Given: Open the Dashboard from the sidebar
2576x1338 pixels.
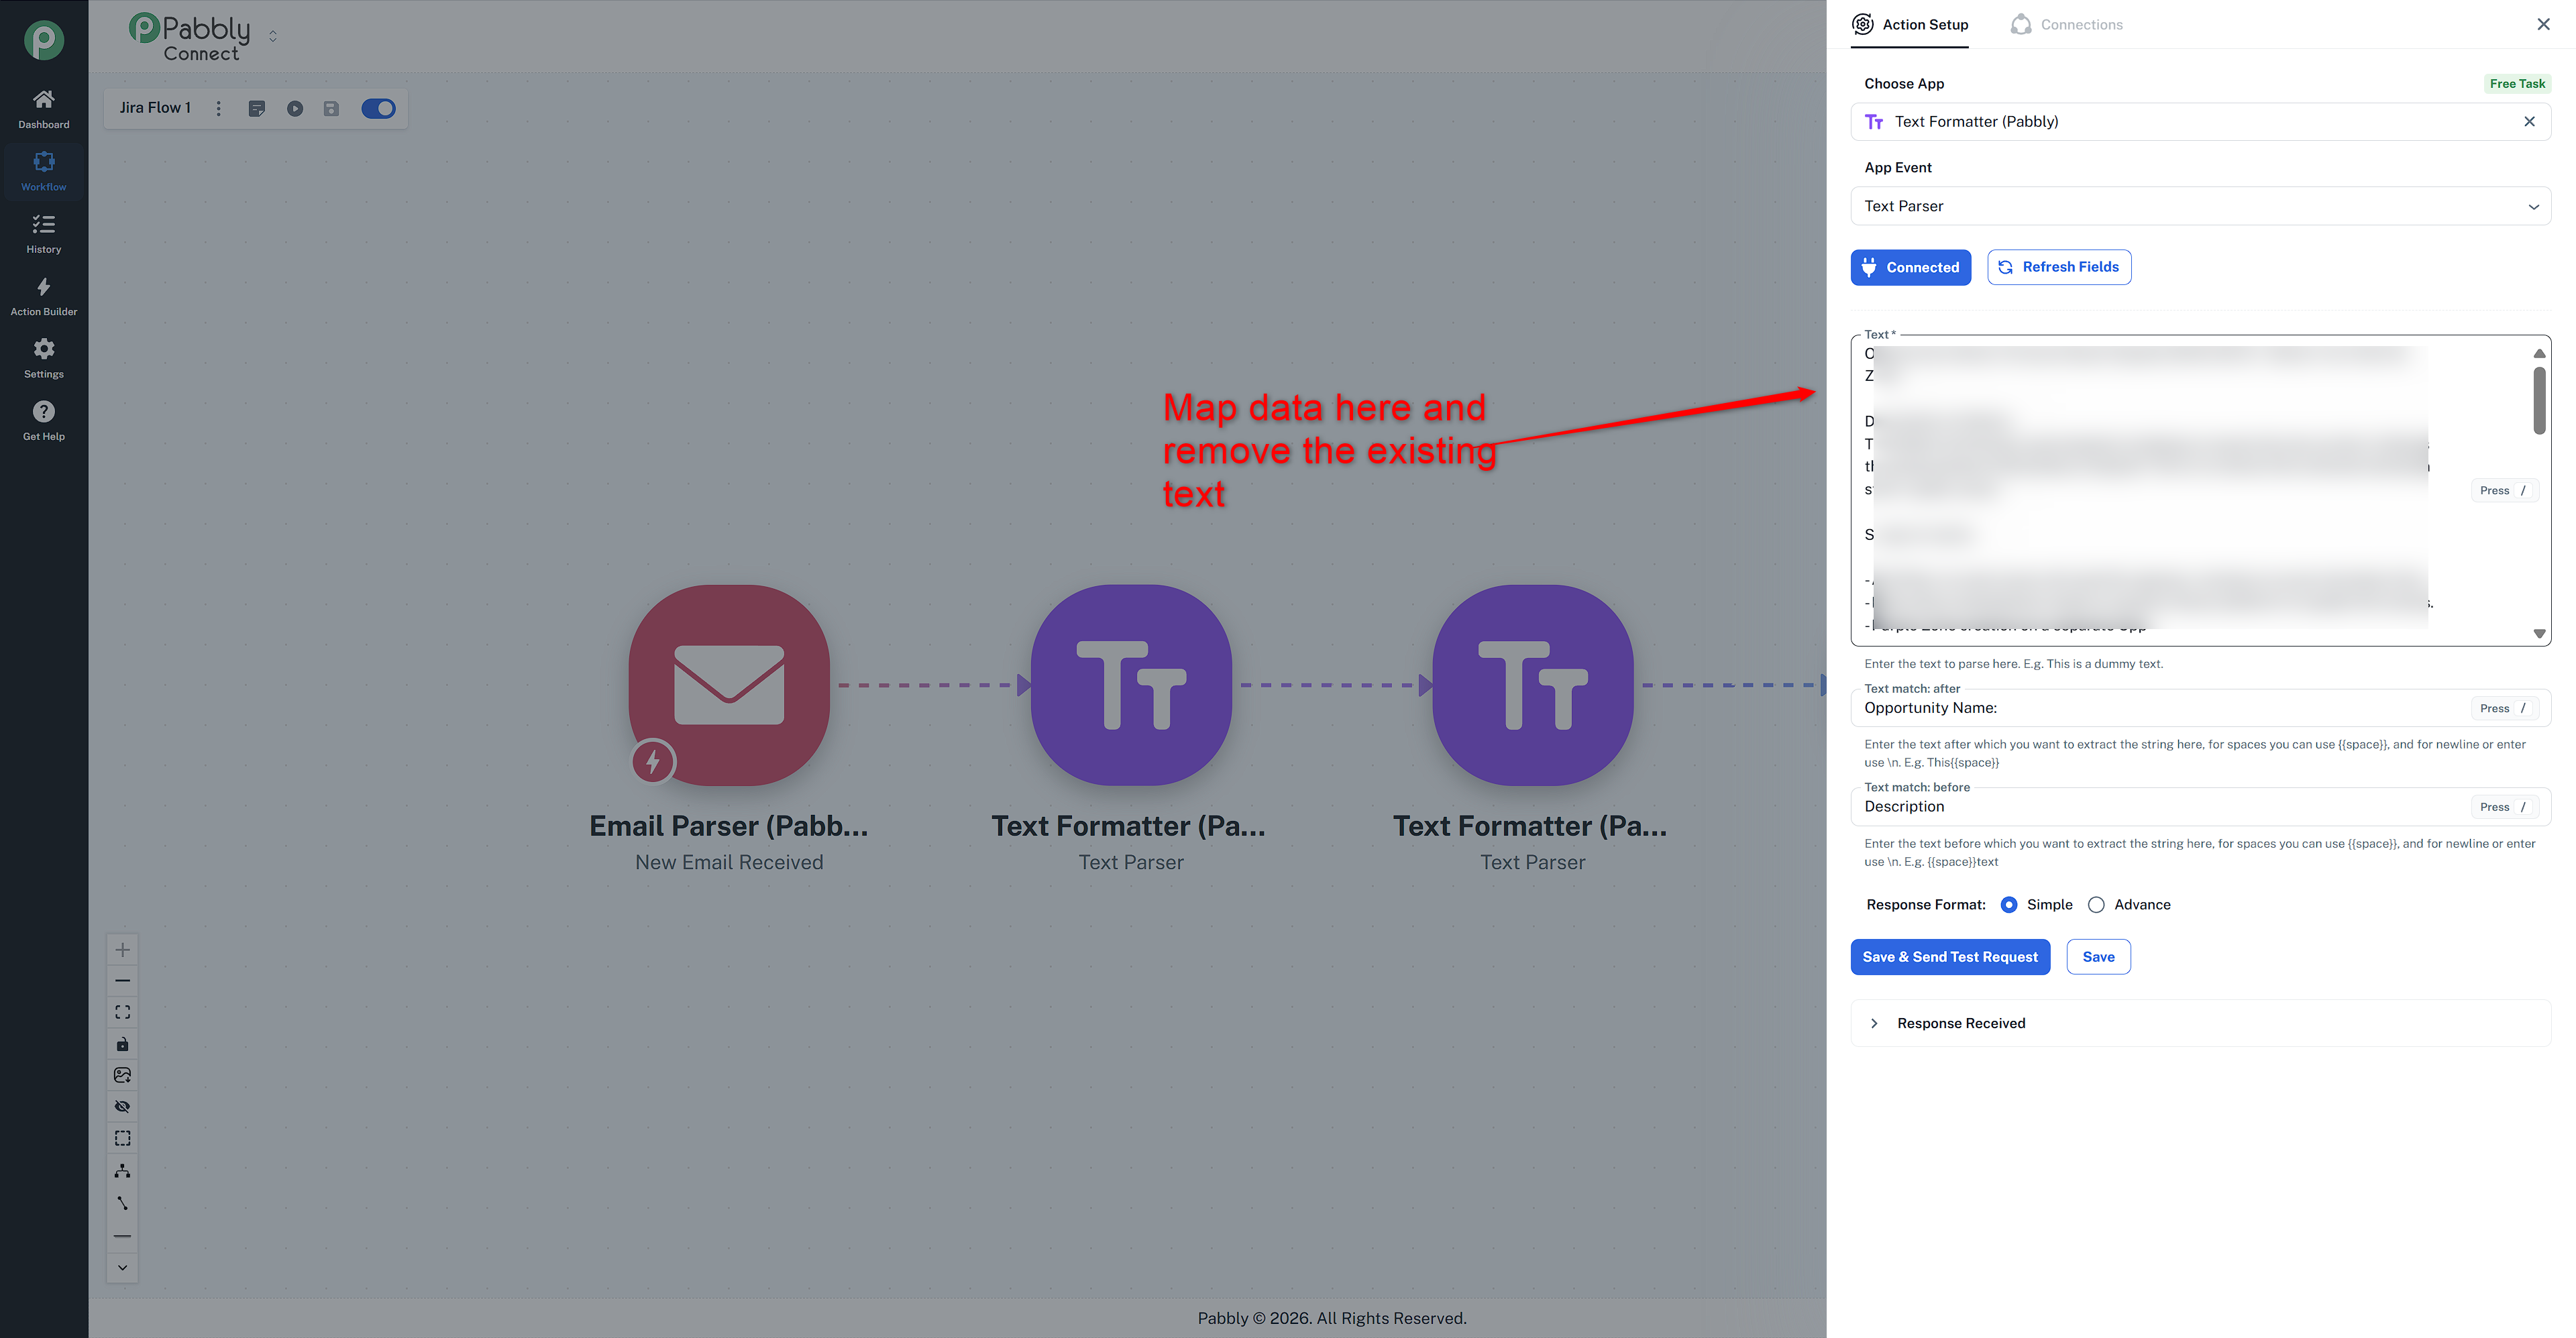Looking at the screenshot, I should click(44, 109).
